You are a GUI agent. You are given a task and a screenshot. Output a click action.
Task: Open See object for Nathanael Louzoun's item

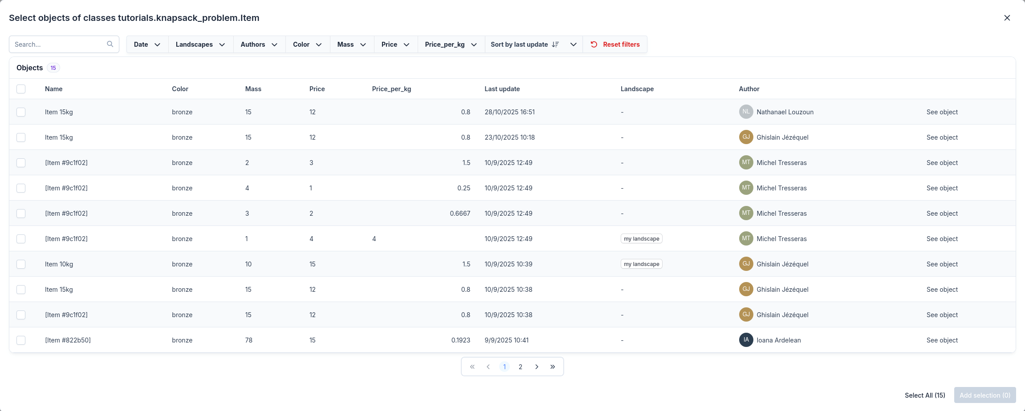tap(942, 112)
